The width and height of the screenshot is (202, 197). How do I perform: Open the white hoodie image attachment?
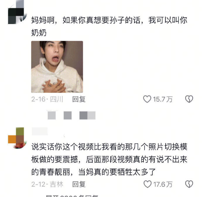(x=57, y=67)
